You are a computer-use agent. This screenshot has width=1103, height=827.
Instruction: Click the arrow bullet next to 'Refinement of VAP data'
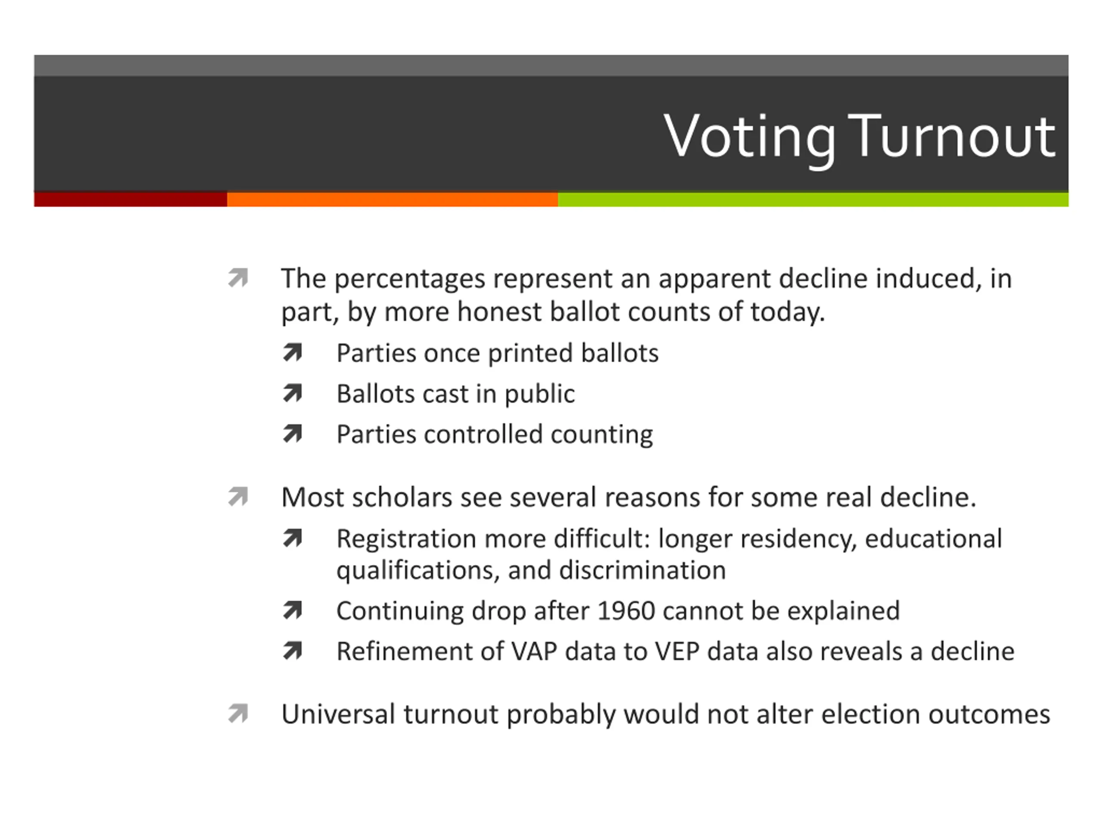(293, 650)
